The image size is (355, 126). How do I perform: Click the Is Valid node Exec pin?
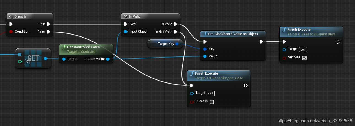126,24
